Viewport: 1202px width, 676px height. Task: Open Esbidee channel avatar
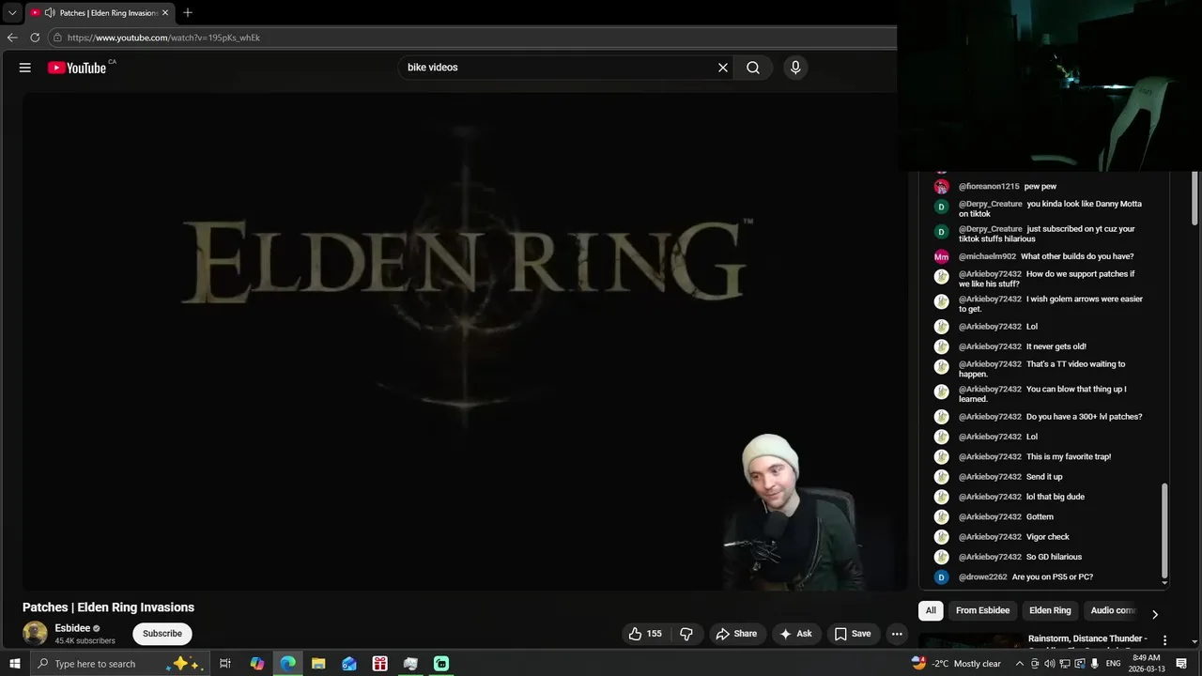click(x=35, y=633)
